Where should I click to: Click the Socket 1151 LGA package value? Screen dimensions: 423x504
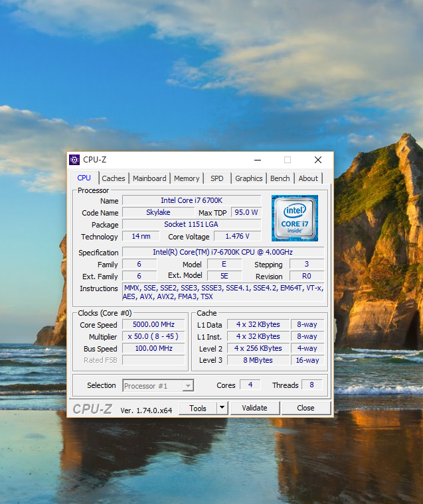point(191,224)
